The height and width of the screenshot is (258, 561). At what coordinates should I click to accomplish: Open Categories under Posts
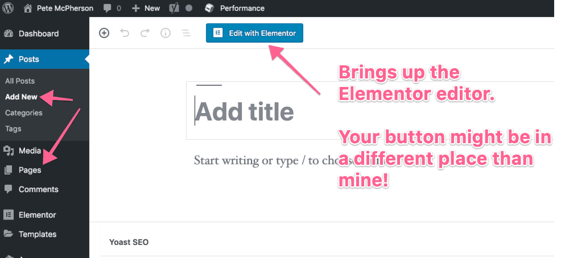coord(24,113)
